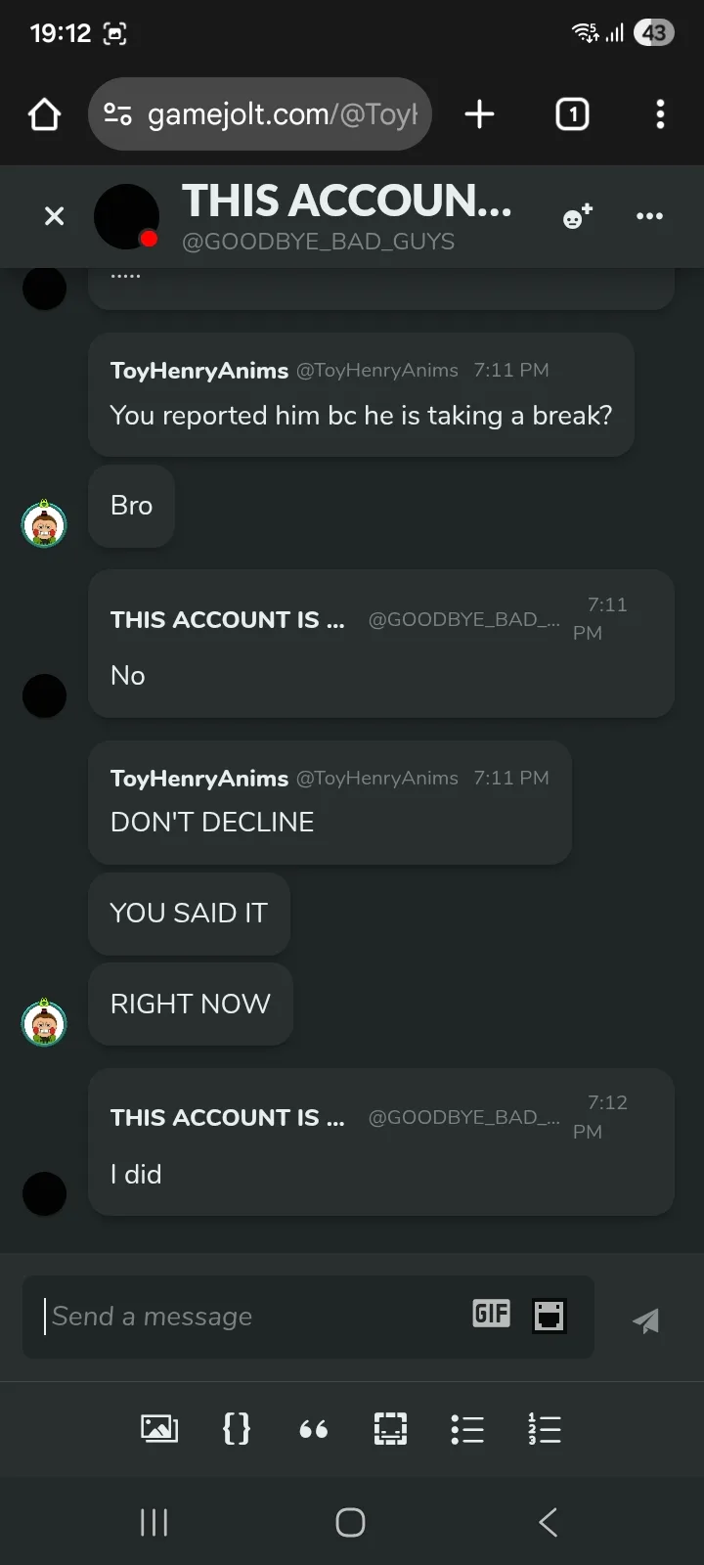
Task: Tap the browser home icon
Action: point(45,114)
